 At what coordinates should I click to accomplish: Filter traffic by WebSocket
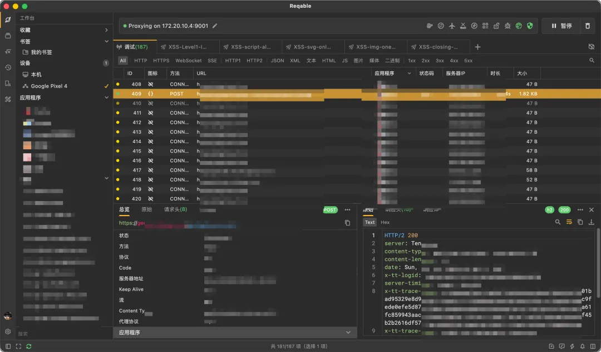(188, 61)
